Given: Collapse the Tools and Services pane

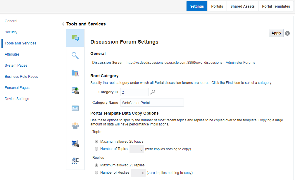Looking at the screenshot, I should tap(63, 24).
